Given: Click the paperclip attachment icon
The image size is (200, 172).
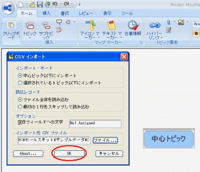Looking at the screenshot, I should click(168, 22).
